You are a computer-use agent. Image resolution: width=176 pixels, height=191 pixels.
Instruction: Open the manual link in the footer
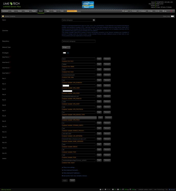tap(172, 189)
